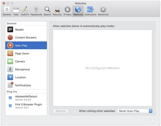
Task: Open the Tabs preferences pane
Action: [16, 11]
